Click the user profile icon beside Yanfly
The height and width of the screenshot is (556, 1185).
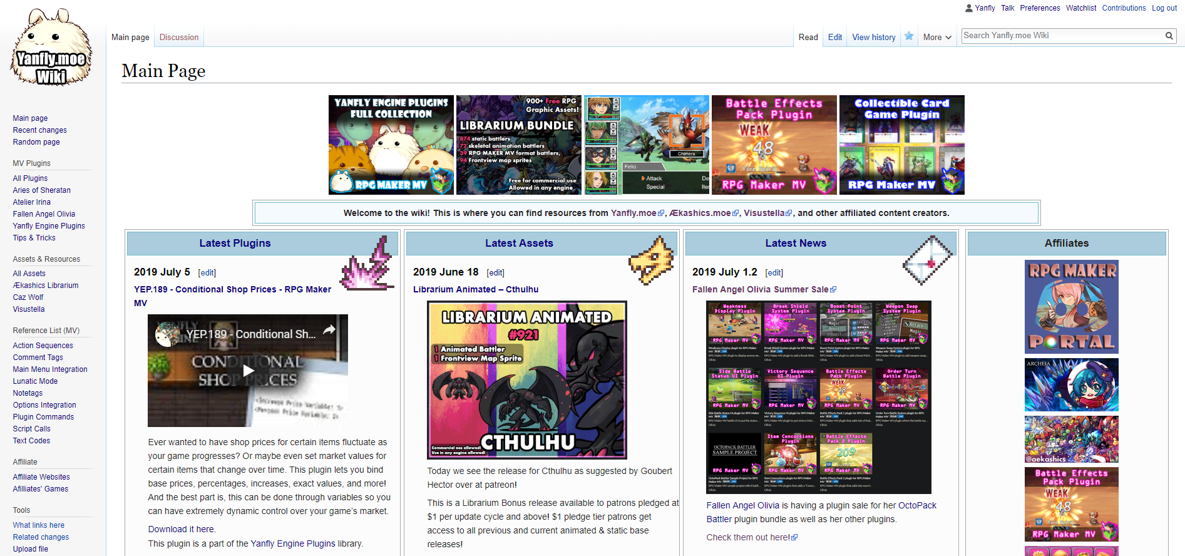[969, 8]
